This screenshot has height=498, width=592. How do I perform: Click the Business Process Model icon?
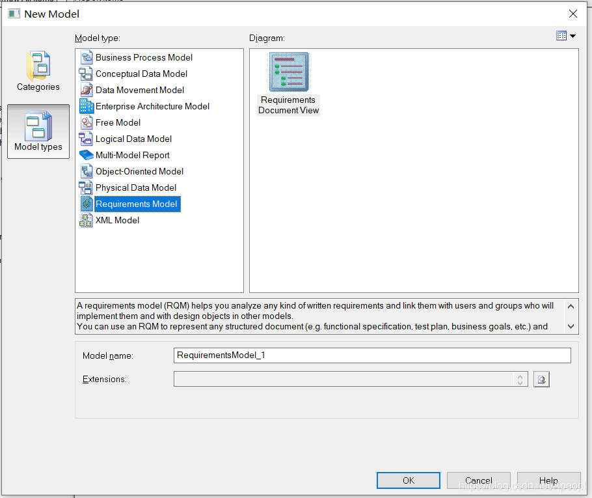[87, 57]
